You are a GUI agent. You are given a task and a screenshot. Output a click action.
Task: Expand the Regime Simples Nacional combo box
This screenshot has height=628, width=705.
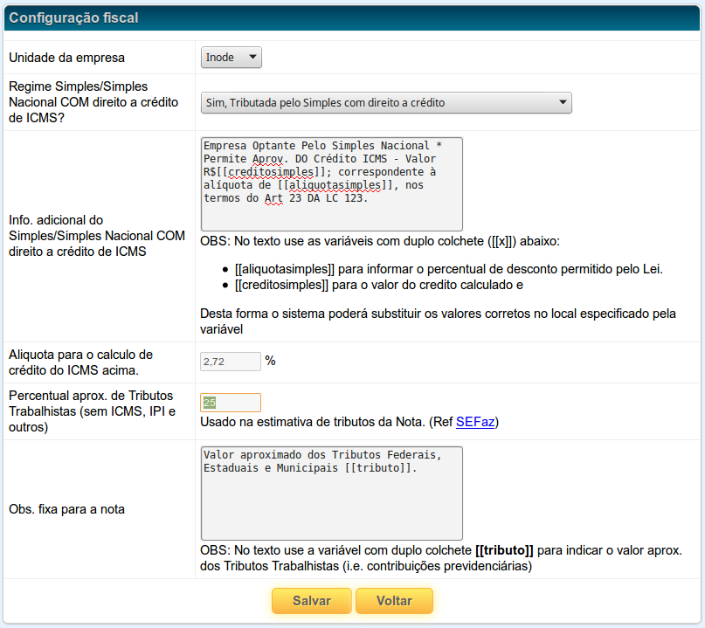[x=386, y=103]
